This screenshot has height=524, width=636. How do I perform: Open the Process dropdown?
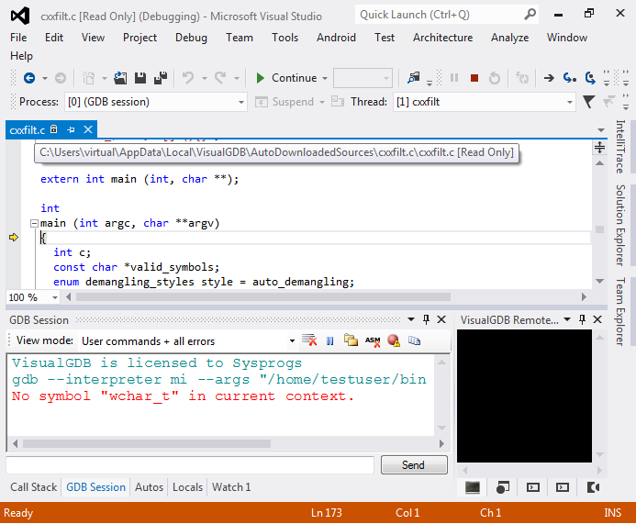156,102
